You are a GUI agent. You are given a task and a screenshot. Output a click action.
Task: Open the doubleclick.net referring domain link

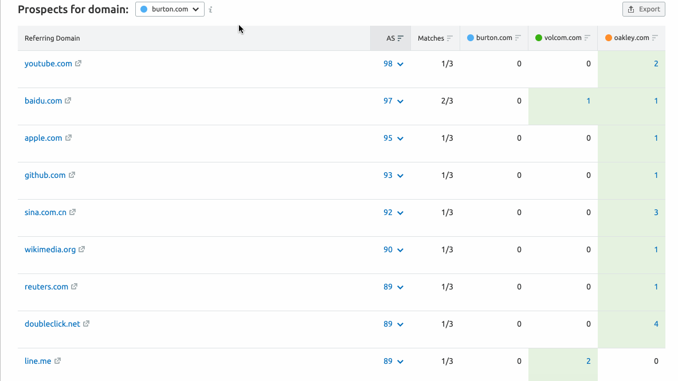[x=52, y=324]
